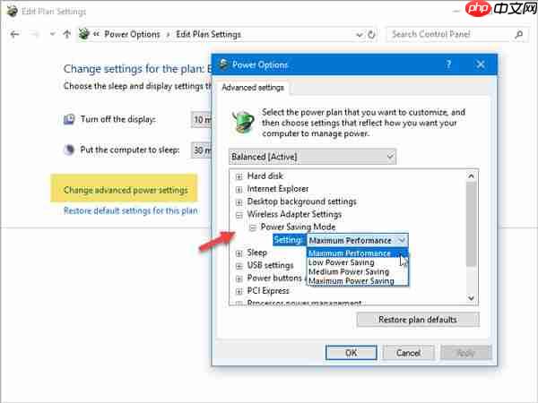Click the help question mark in Power Options dialog

(448, 64)
